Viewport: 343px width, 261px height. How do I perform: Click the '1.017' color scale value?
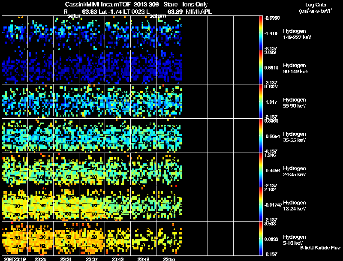point(271,102)
